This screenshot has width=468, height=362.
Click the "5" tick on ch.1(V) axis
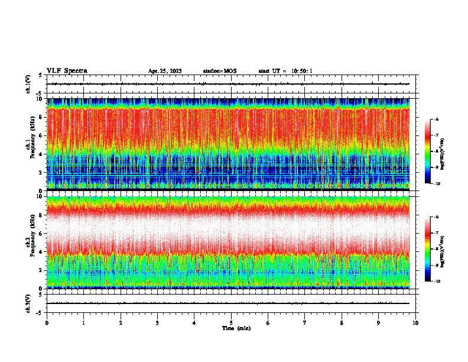(41, 75)
